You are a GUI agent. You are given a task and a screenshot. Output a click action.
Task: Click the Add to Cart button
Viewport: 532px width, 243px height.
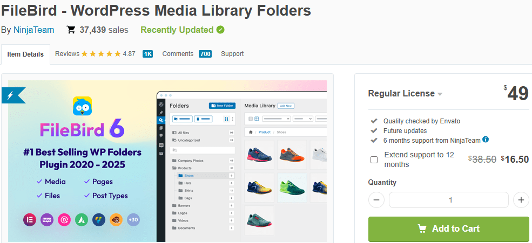[x=448, y=229]
